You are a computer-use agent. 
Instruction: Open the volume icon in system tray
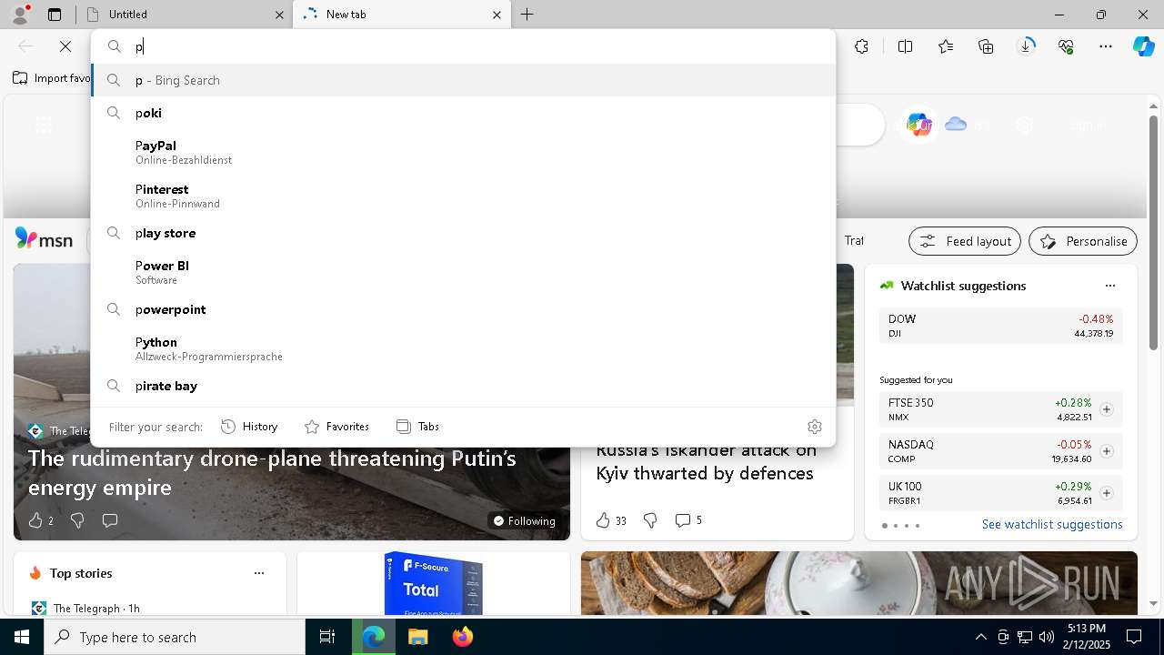tap(1046, 637)
